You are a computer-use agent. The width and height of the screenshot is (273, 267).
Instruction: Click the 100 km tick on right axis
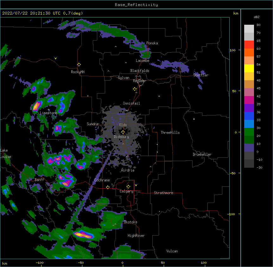pos(233,50)
